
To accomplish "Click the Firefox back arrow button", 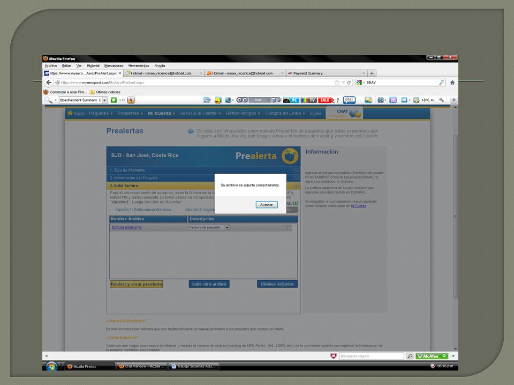I will coord(49,82).
